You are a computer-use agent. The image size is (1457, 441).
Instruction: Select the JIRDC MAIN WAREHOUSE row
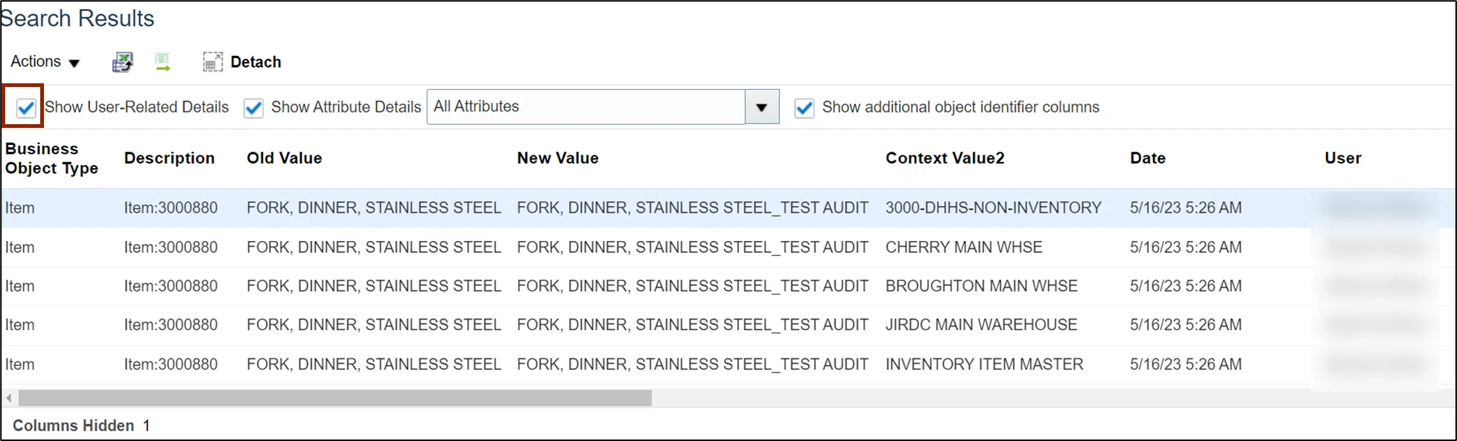[x=981, y=325]
